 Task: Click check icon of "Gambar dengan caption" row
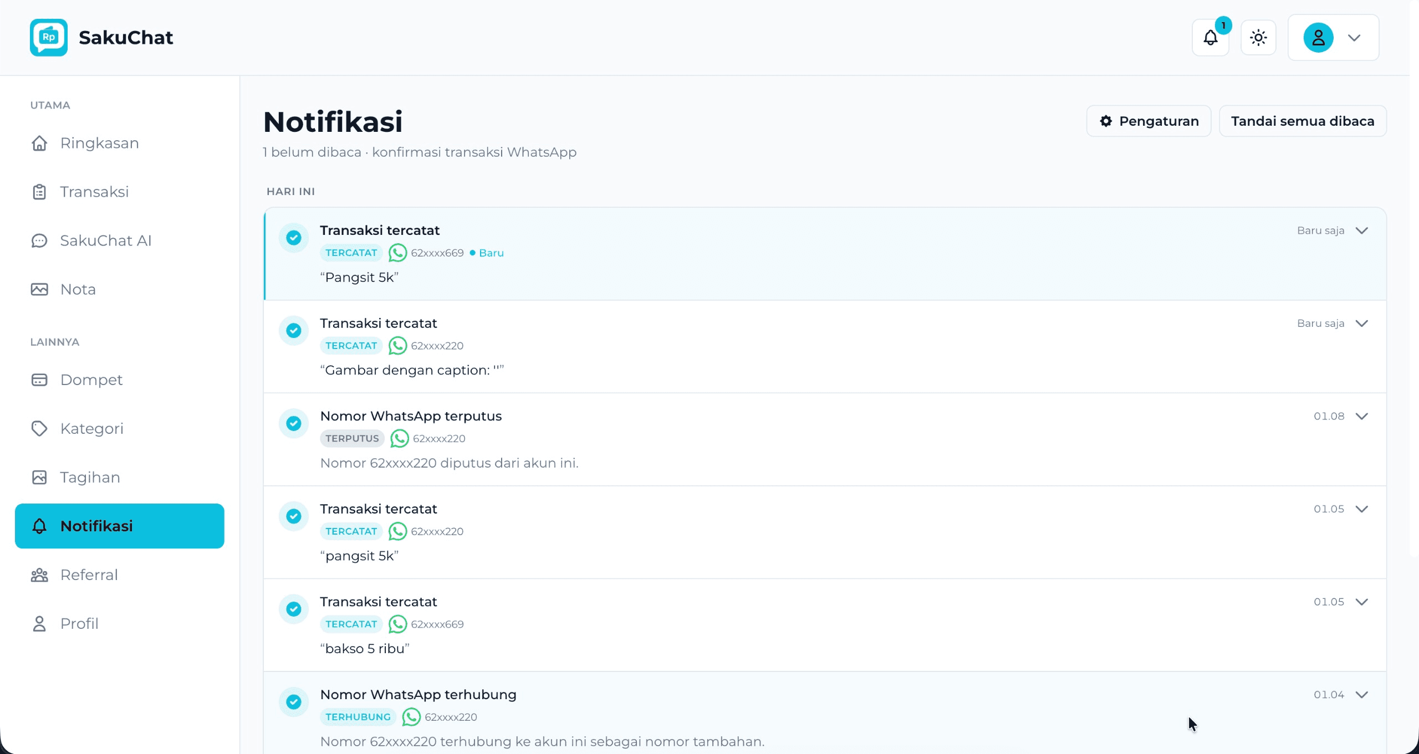tap(294, 331)
